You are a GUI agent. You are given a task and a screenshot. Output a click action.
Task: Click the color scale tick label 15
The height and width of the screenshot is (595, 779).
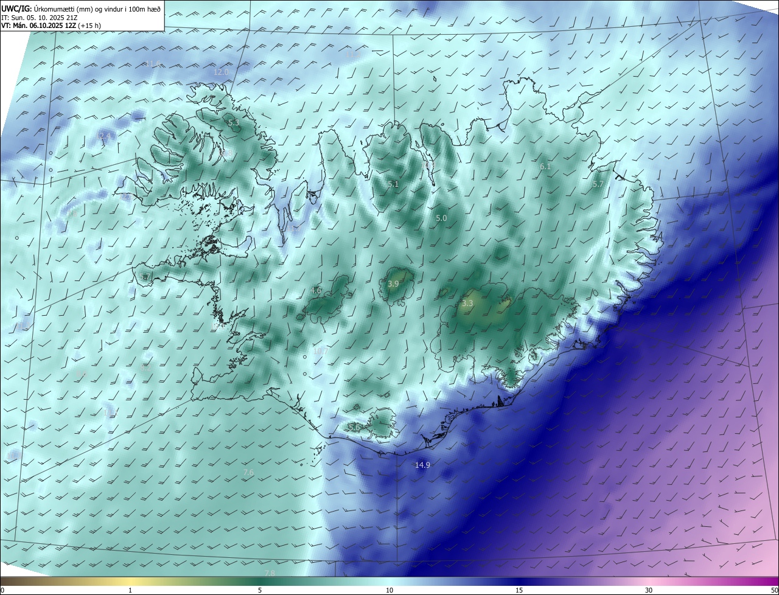point(519,590)
